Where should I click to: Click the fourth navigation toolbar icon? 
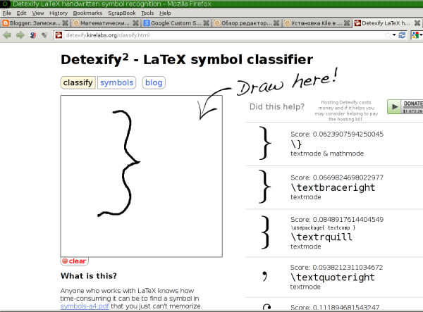[x=44, y=35]
